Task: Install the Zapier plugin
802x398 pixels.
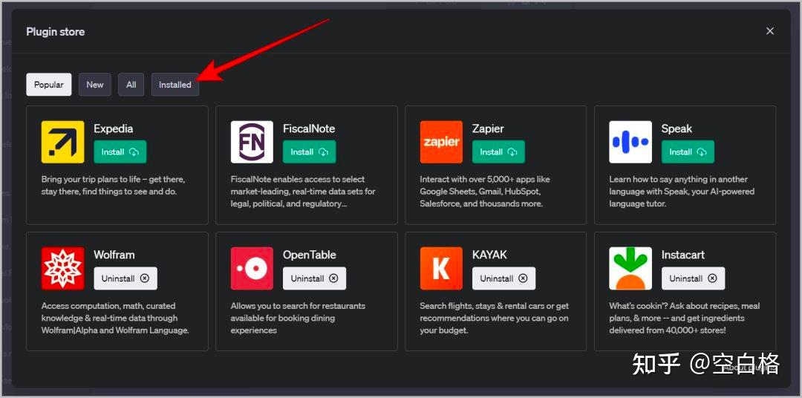Action: coord(499,152)
